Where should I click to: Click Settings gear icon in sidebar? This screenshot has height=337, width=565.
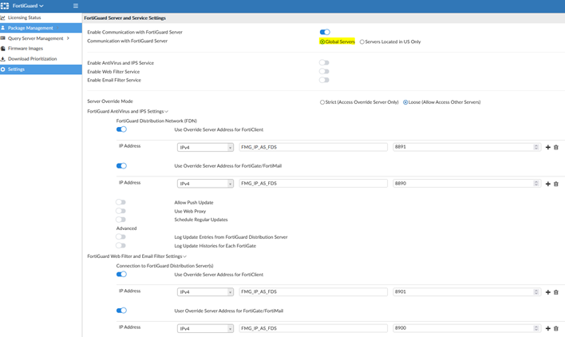pyautogui.click(x=3, y=69)
